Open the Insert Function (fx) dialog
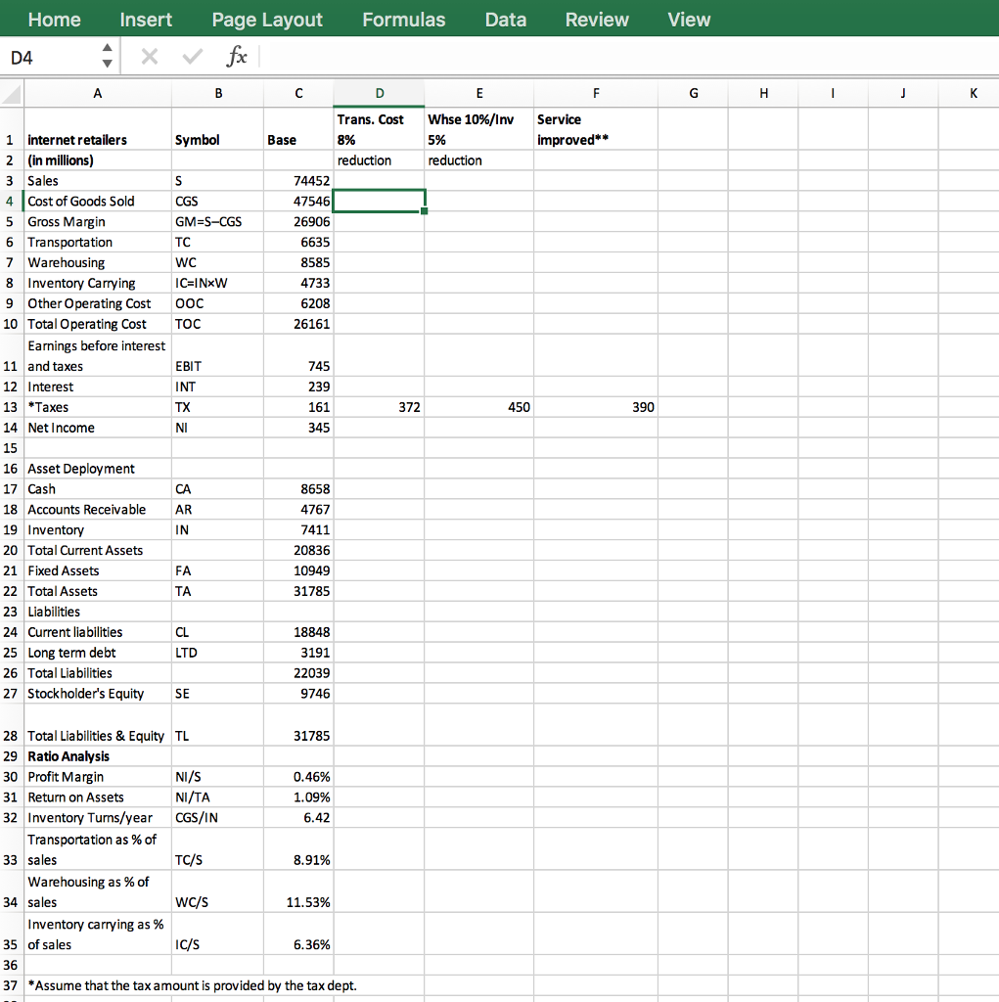 (236, 58)
